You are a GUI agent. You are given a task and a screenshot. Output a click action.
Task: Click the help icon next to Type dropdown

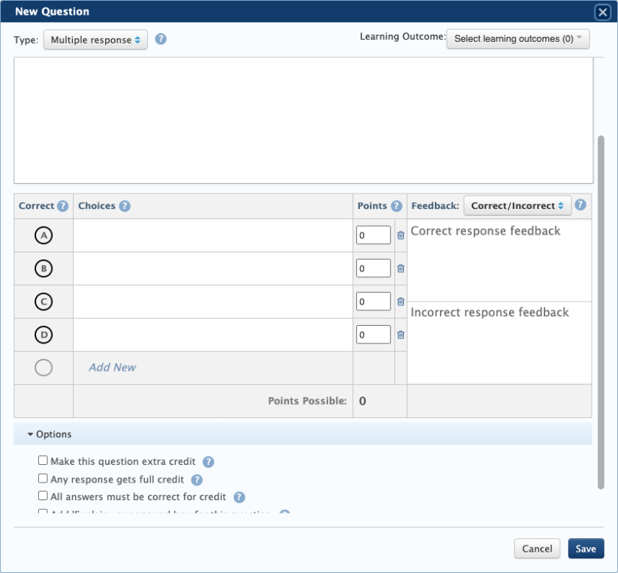[x=160, y=39]
